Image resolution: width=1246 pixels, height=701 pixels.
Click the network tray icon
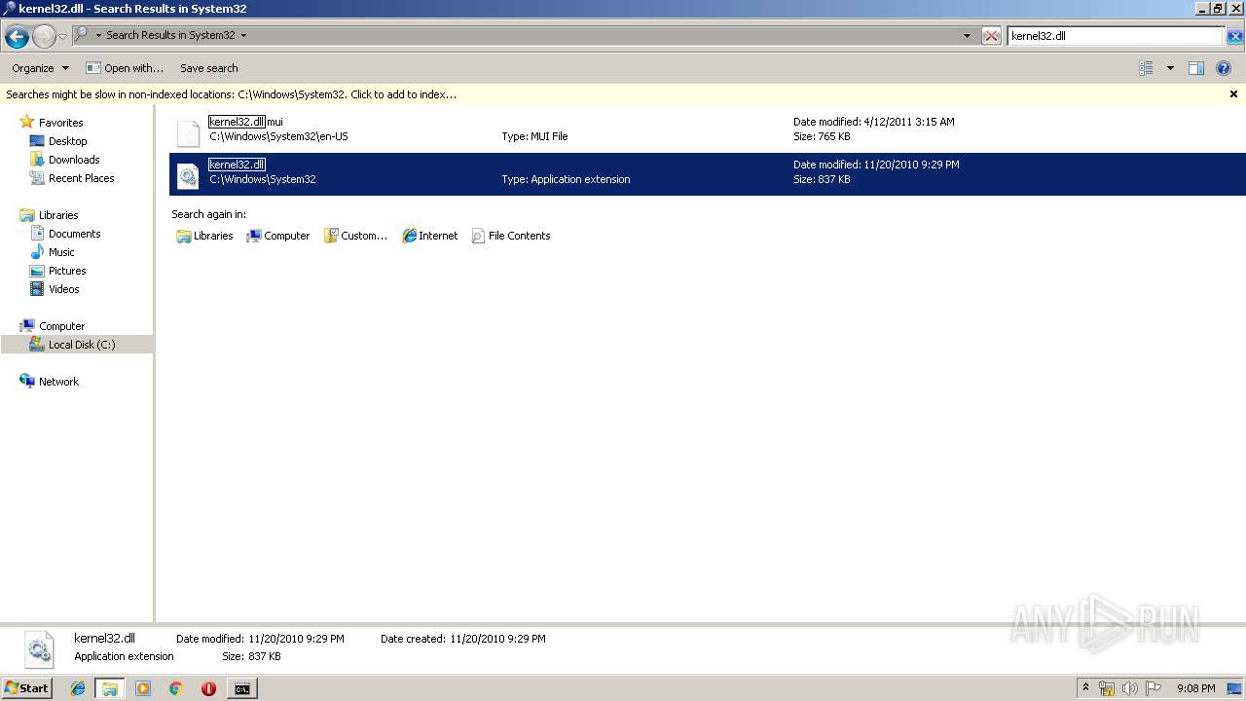tap(1107, 688)
